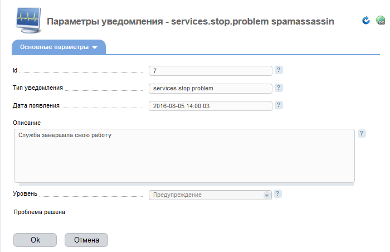Click the Дата появления date field
The width and height of the screenshot is (390, 252).
[x=211, y=106]
